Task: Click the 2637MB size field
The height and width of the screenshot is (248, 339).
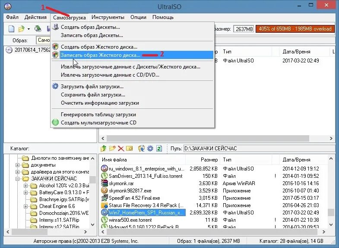Action: click(244, 29)
